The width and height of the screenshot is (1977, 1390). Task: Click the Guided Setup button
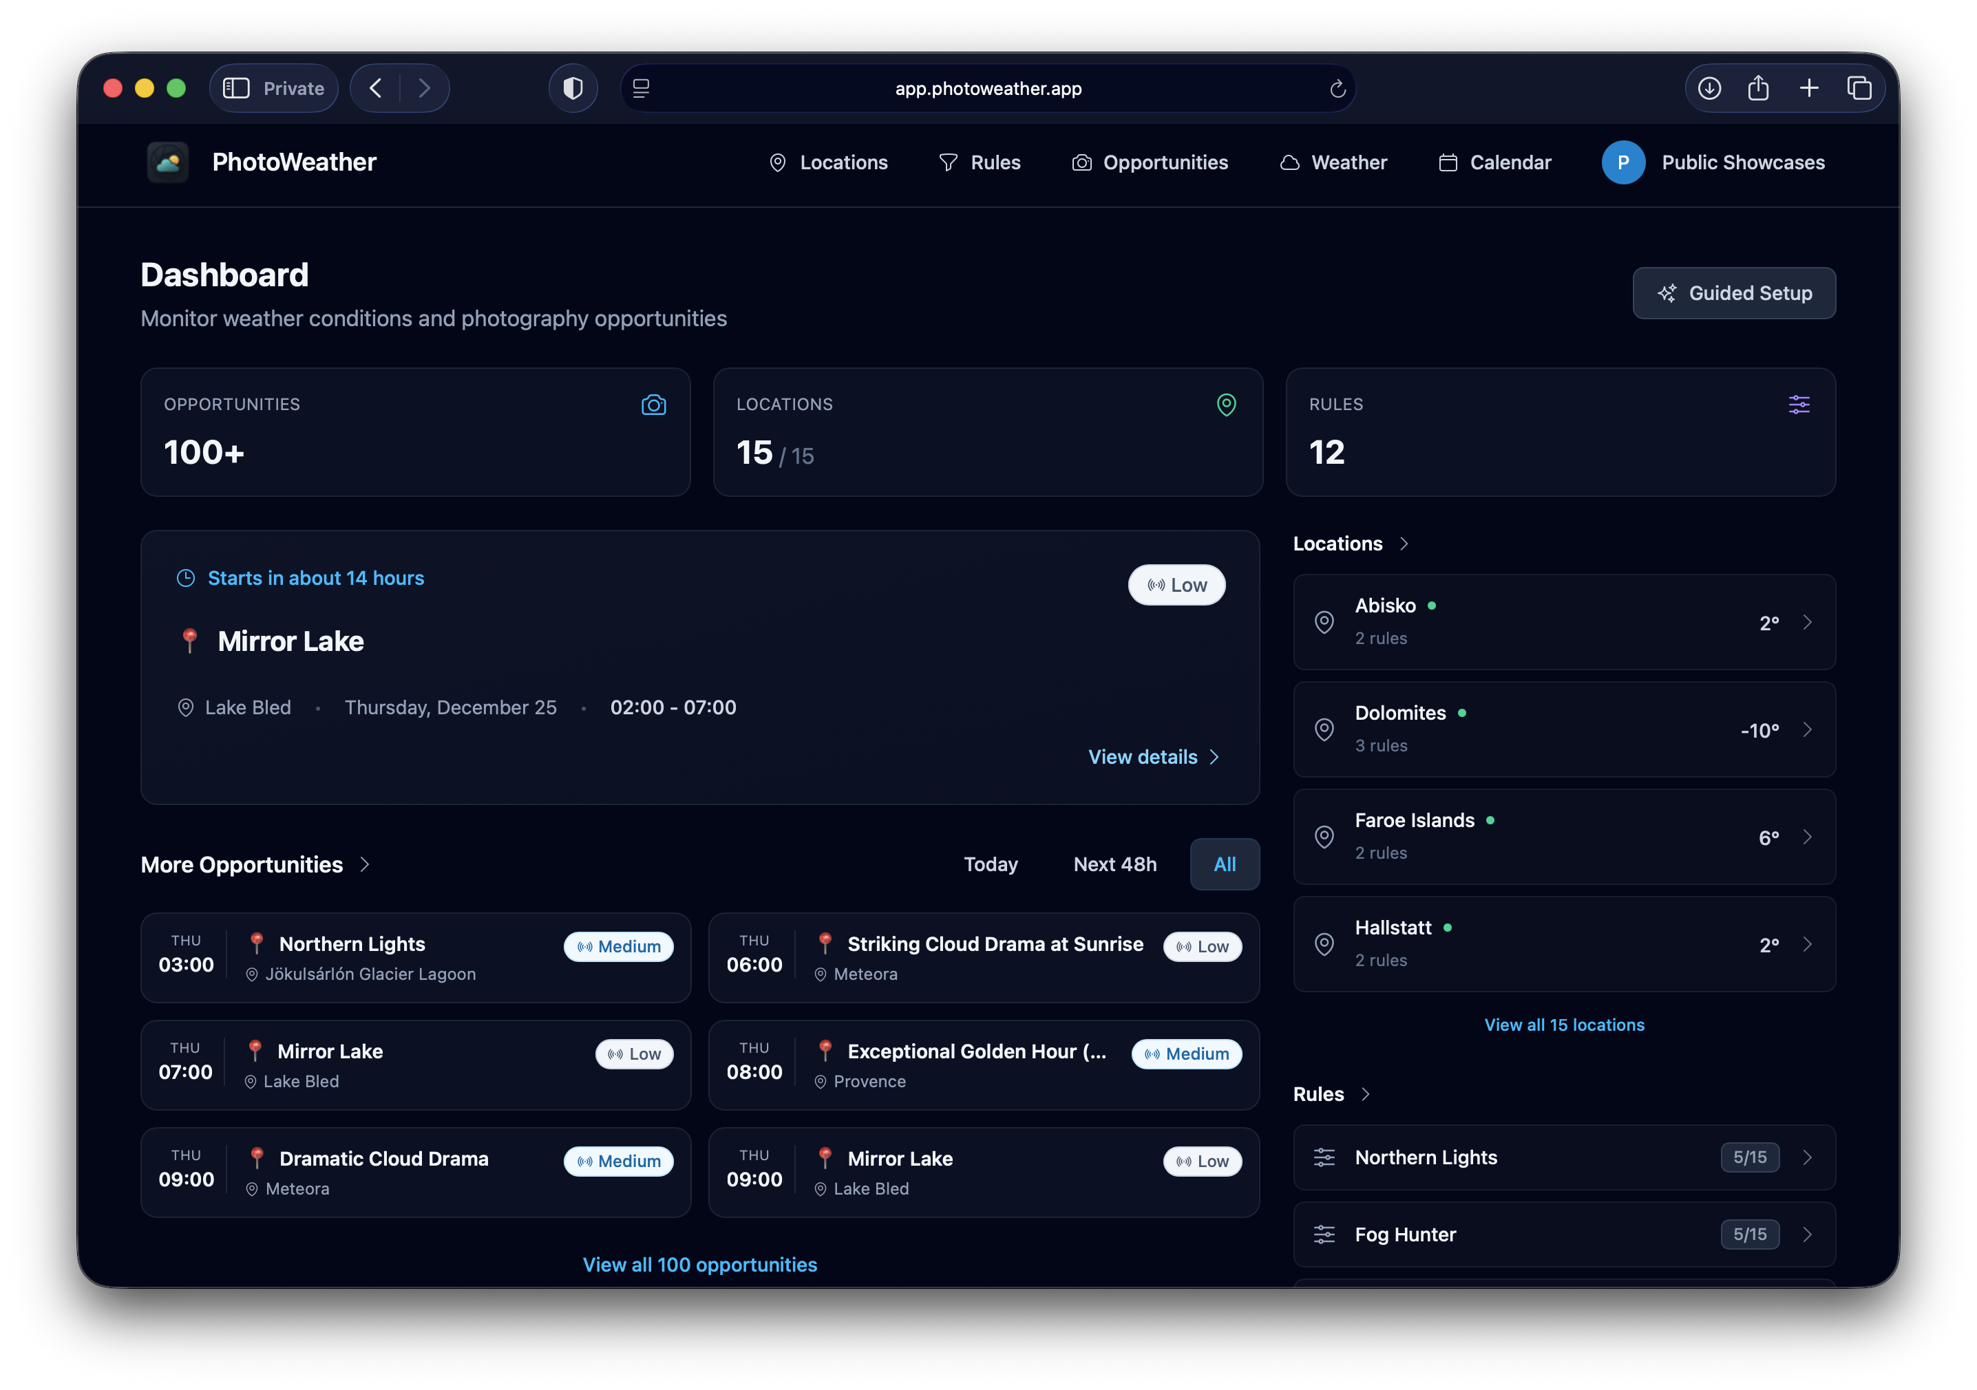1733,294
